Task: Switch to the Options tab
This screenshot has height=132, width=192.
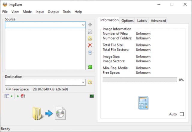Action: 127,21
